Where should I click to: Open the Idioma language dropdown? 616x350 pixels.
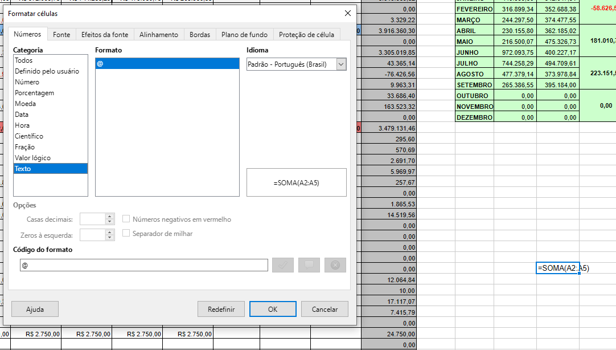pos(341,64)
